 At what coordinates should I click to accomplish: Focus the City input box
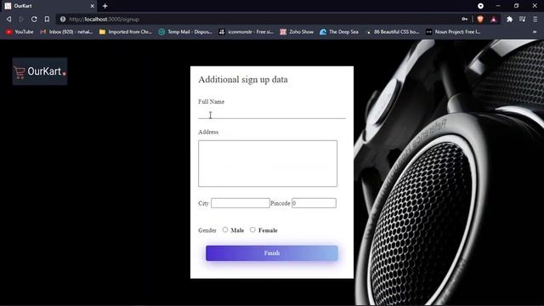(240, 203)
